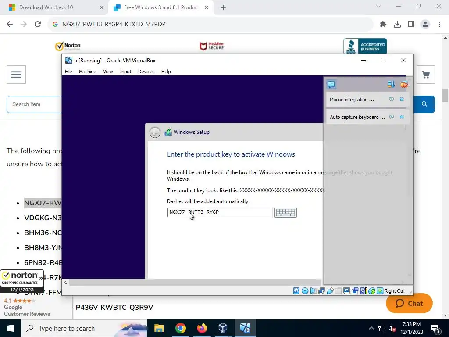Open the Windows notification center icon
The width and height of the screenshot is (449, 337).
click(435, 328)
